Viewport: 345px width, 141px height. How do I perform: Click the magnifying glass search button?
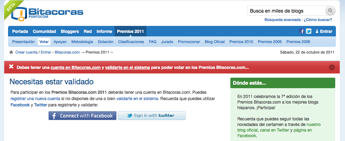point(330,11)
